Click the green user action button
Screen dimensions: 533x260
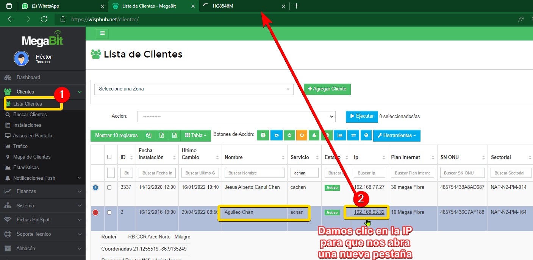(x=314, y=135)
